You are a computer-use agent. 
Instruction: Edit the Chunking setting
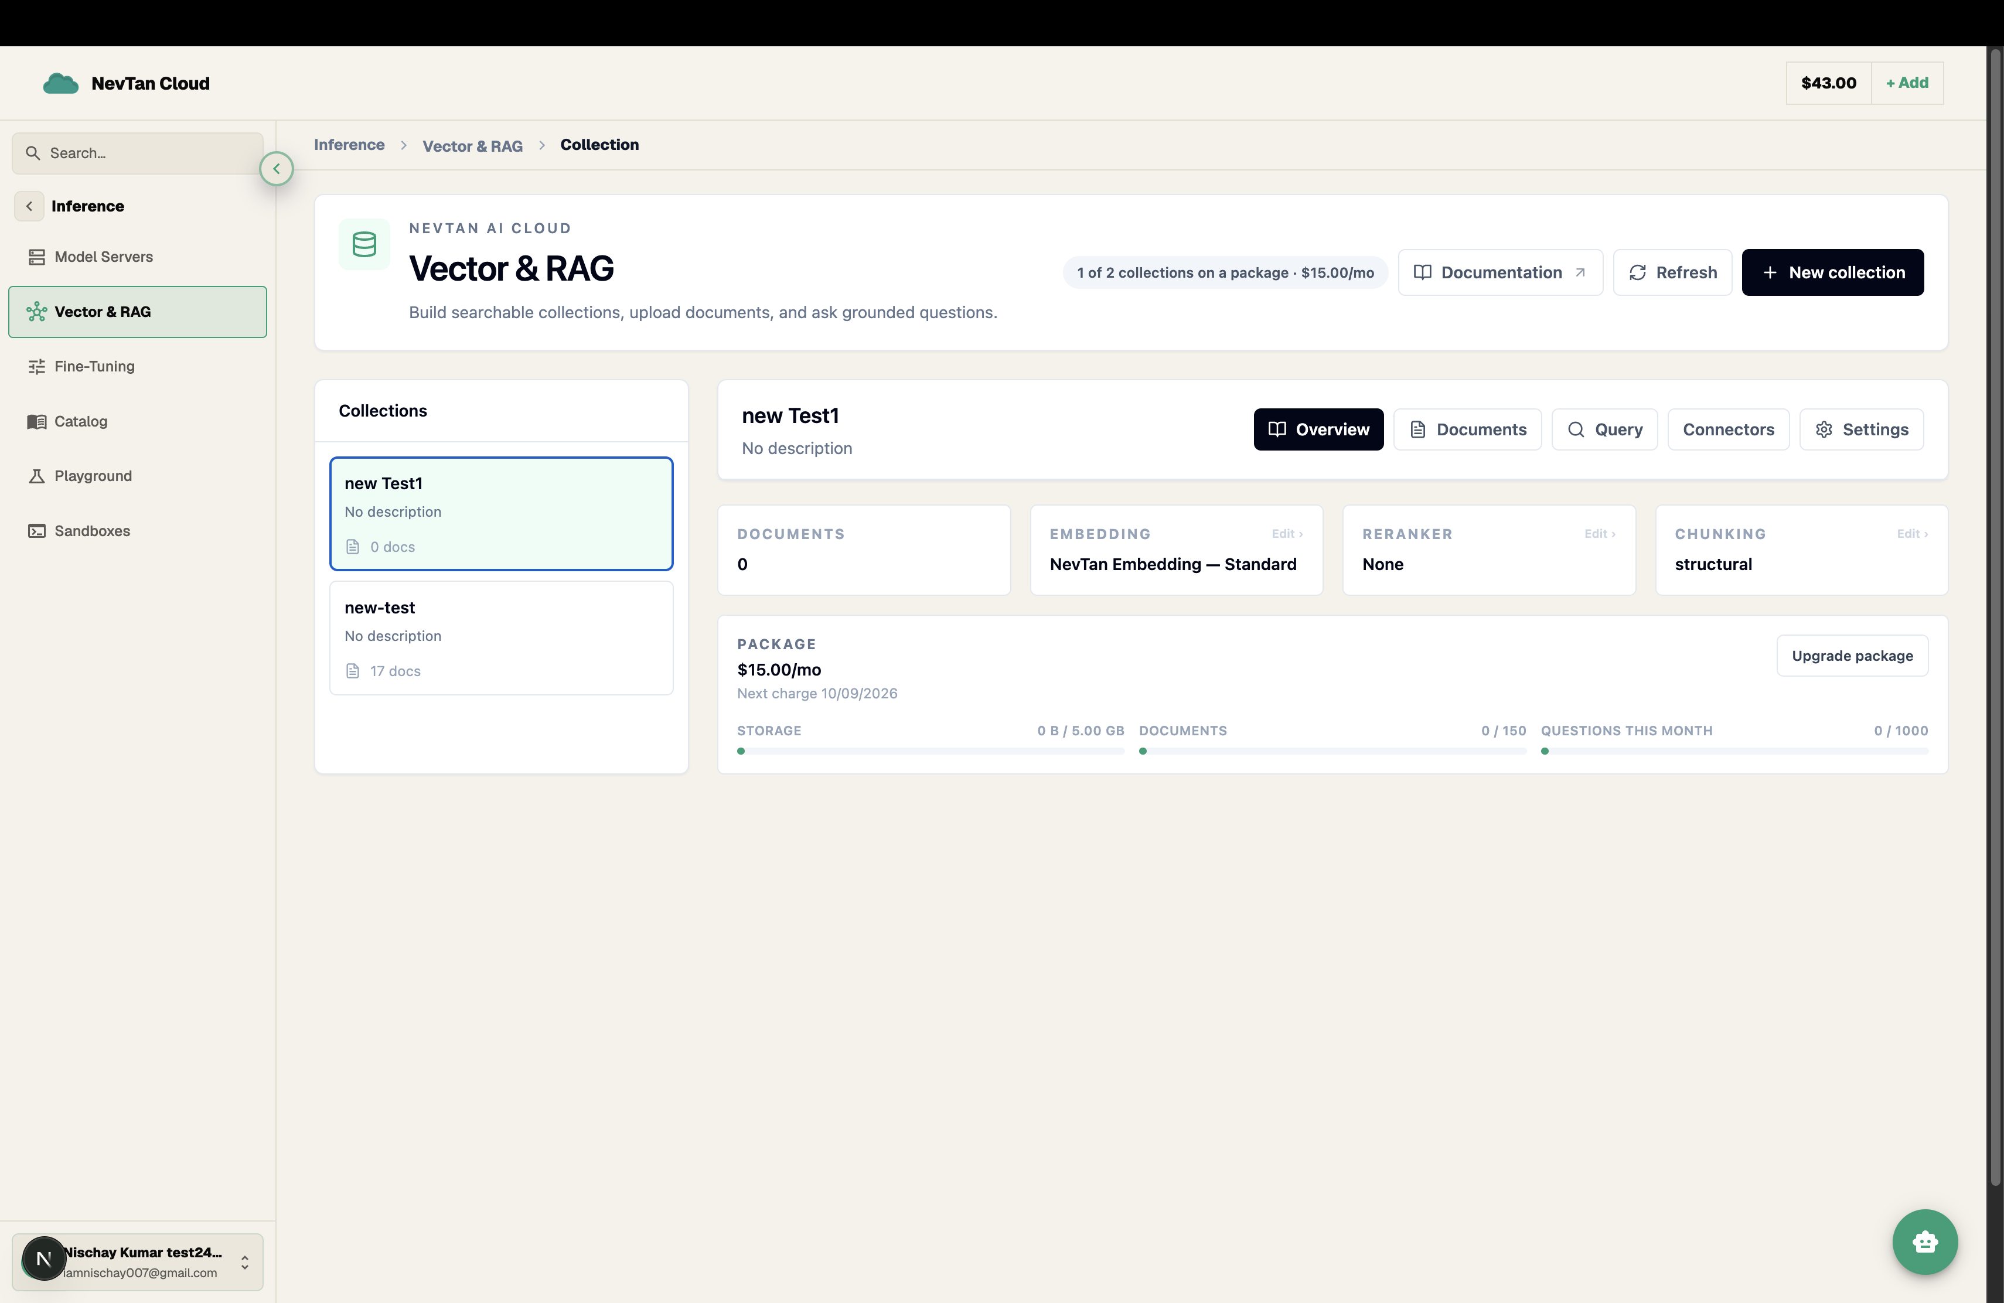point(1912,534)
